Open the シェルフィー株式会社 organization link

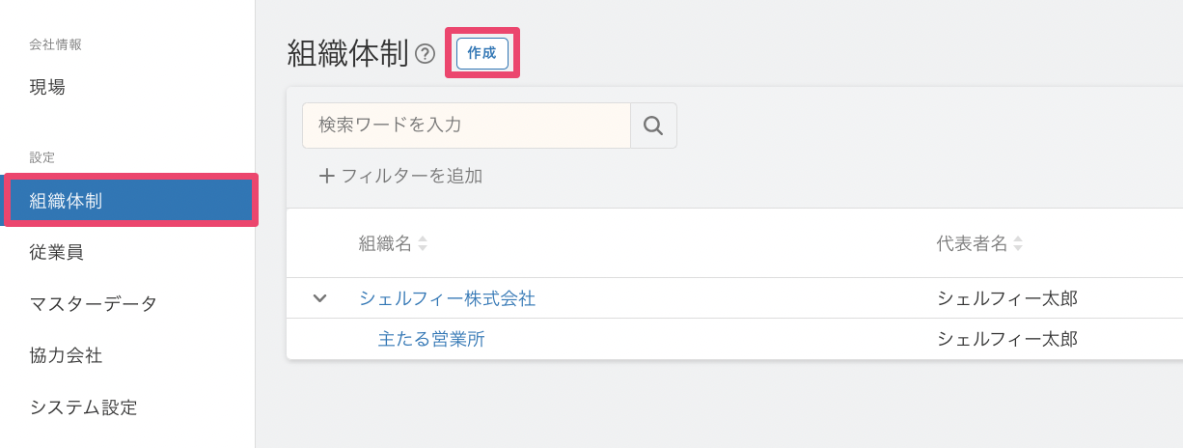click(447, 298)
